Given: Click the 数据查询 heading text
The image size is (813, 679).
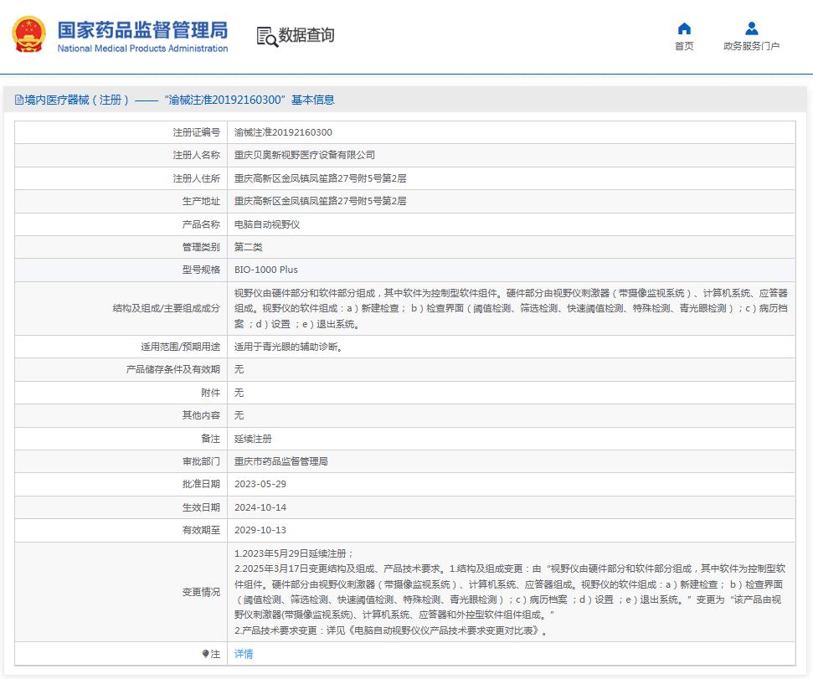Looking at the screenshot, I should pyautogui.click(x=306, y=35).
